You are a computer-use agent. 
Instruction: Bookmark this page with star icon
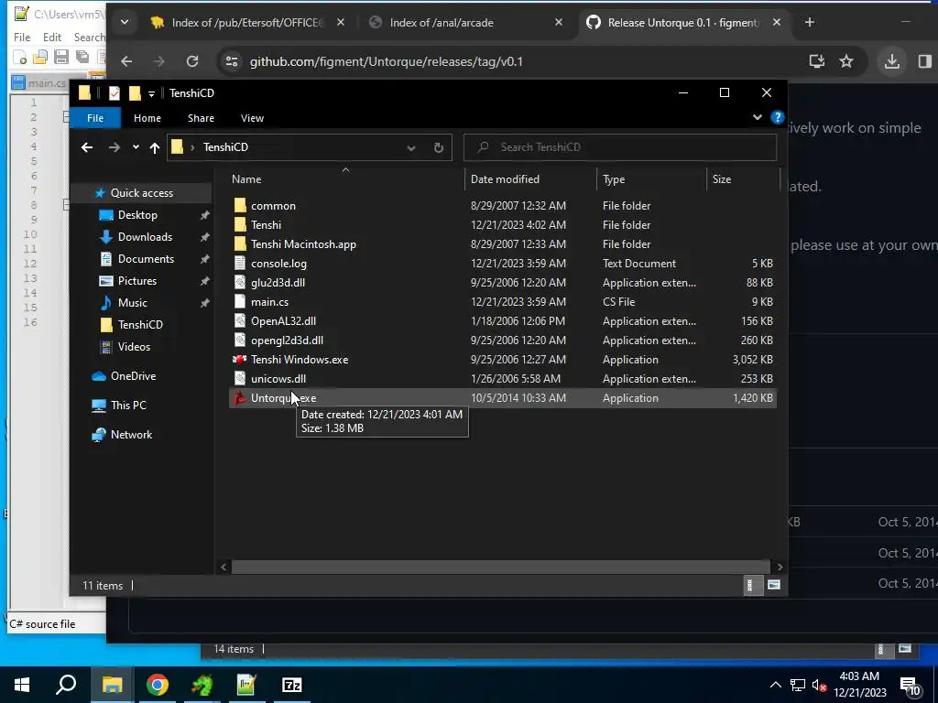coord(845,61)
